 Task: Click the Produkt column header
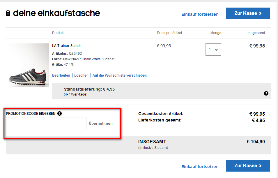[58, 33]
